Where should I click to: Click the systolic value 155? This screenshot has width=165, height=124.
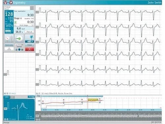coord(11,18)
